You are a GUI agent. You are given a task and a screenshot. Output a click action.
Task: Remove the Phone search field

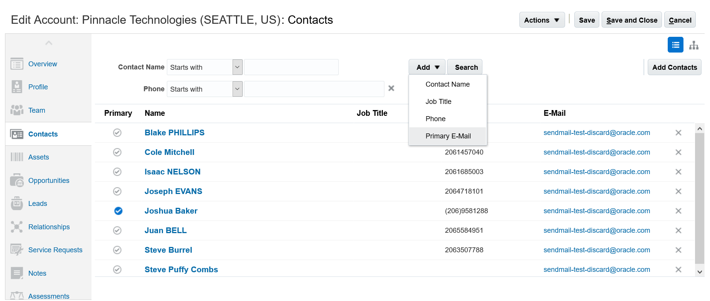(x=391, y=89)
